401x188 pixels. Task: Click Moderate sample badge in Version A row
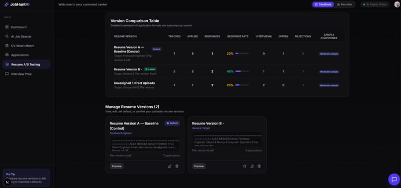click(329, 54)
